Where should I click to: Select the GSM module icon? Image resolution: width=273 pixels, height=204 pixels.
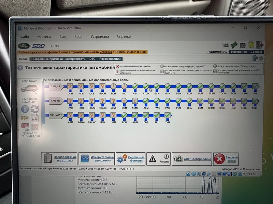168,86
